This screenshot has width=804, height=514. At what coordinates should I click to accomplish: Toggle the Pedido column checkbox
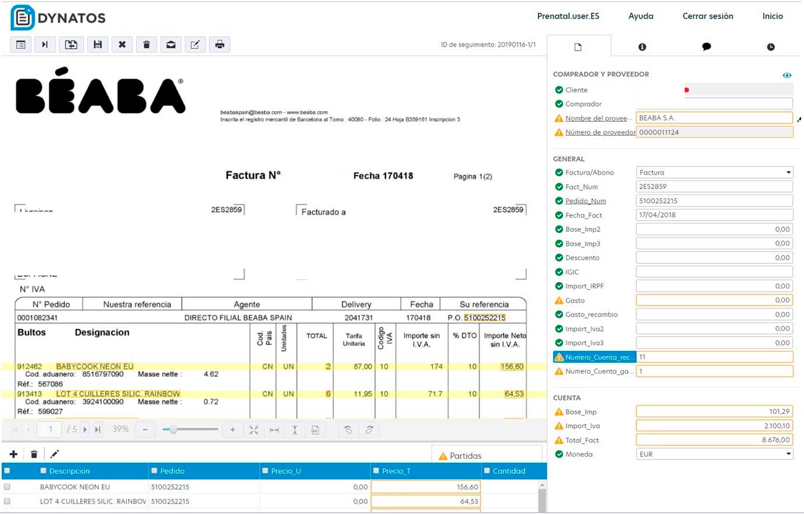pyautogui.click(x=154, y=470)
